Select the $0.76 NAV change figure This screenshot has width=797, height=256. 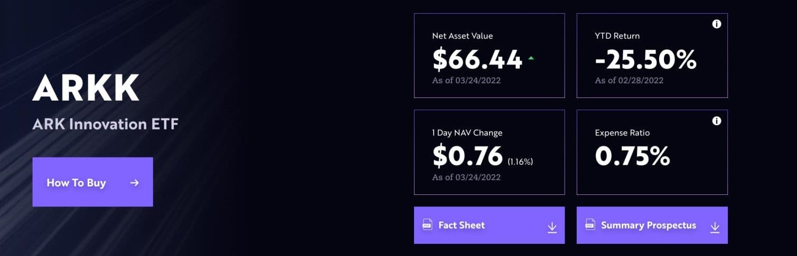467,156
